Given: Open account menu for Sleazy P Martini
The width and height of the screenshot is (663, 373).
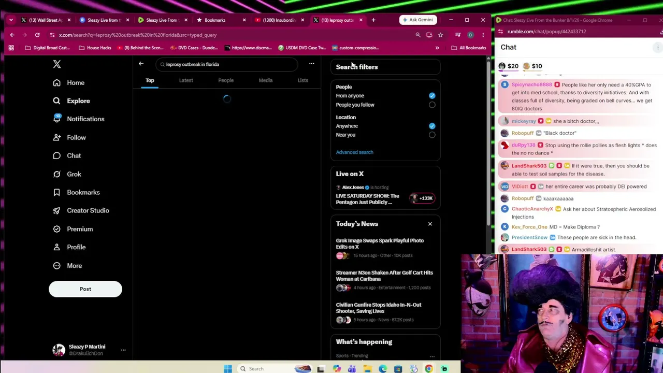Looking at the screenshot, I should coord(89,350).
